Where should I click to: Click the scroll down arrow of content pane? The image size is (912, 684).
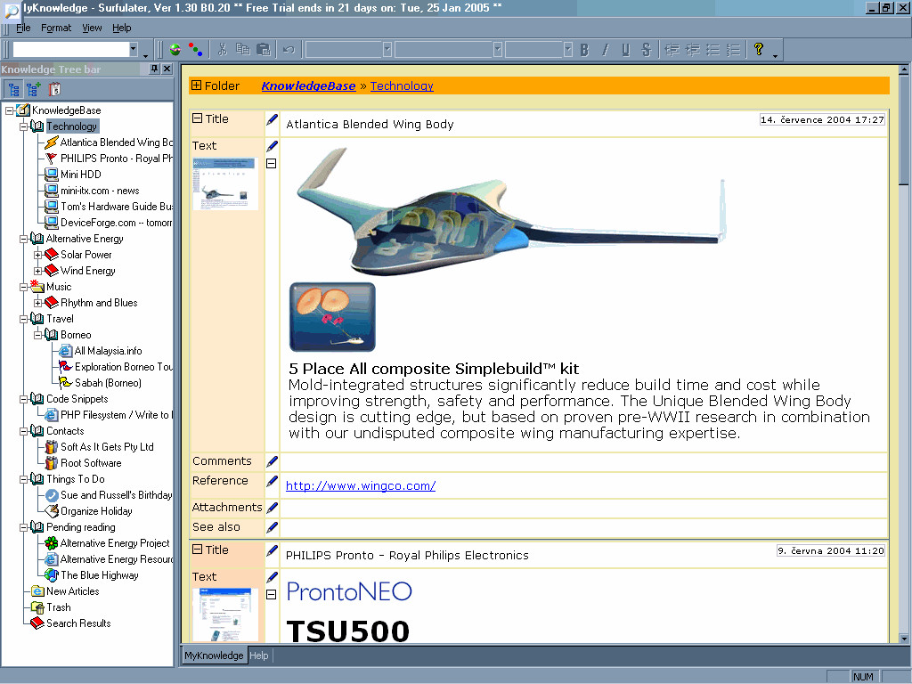(903, 639)
